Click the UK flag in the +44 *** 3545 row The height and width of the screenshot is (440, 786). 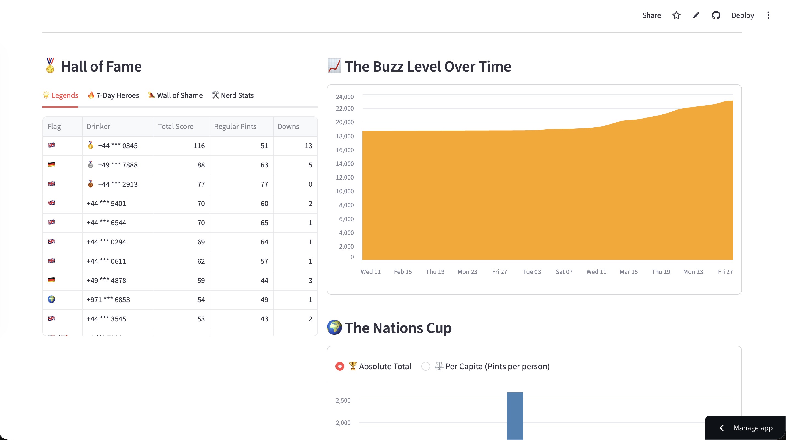(51, 318)
